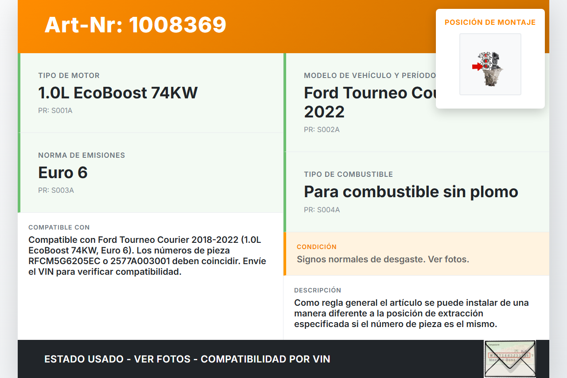Click the "MODELO DE VEHÍCULO Y PERÍODO" label

pyautogui.click(x=370, y=75)
